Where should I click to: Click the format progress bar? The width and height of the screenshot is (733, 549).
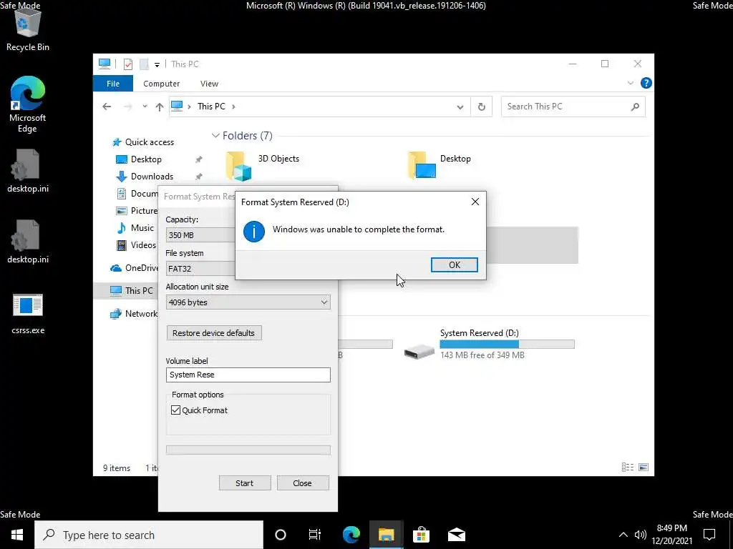pyautogui.click(x=248, y=450)
